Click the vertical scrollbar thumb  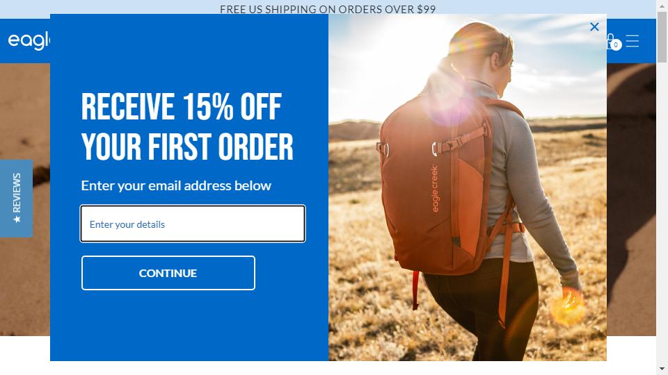point(662,37)
